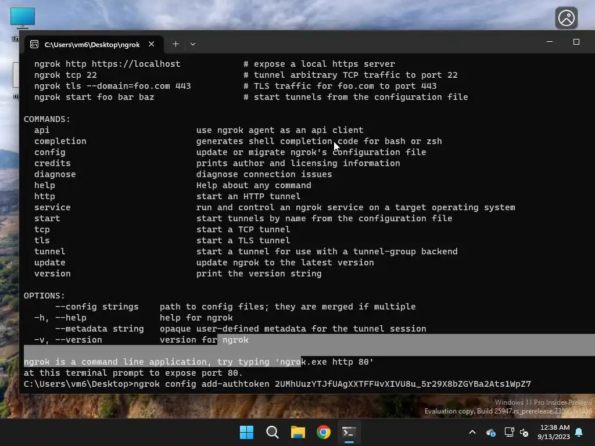Click the 'service' command entry
Screen dimensions: 595x446
tap(52, 207)
